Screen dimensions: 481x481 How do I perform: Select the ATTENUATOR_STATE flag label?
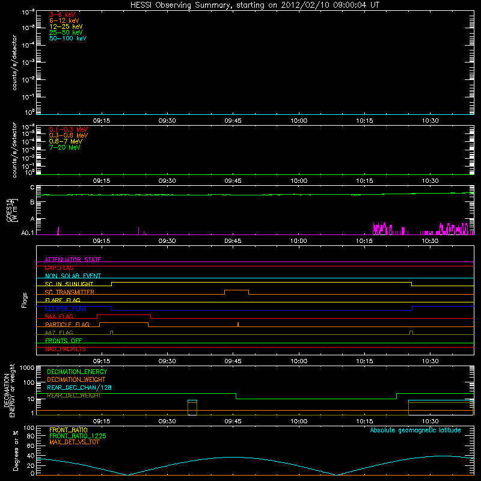[x=73, y=260]
